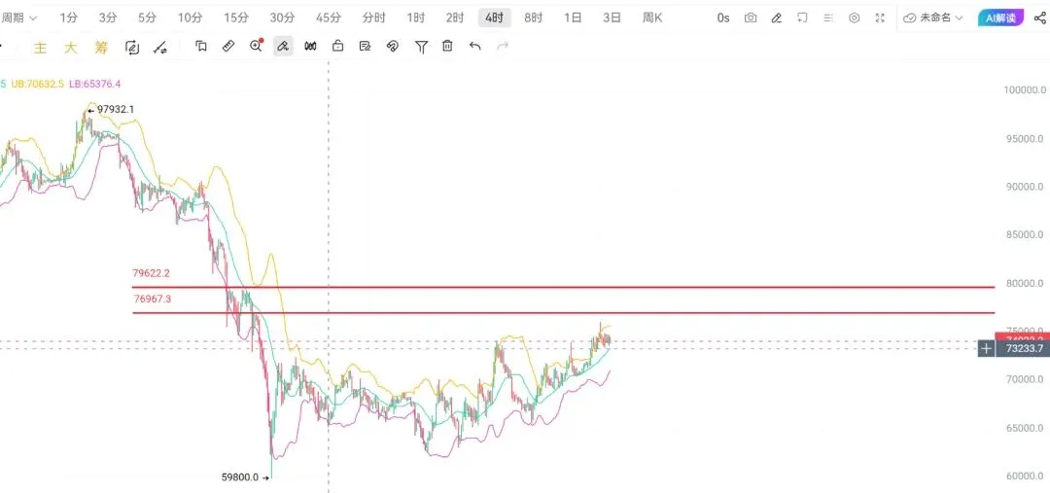Switch to the 3日 timeframe

coord(612,18)
